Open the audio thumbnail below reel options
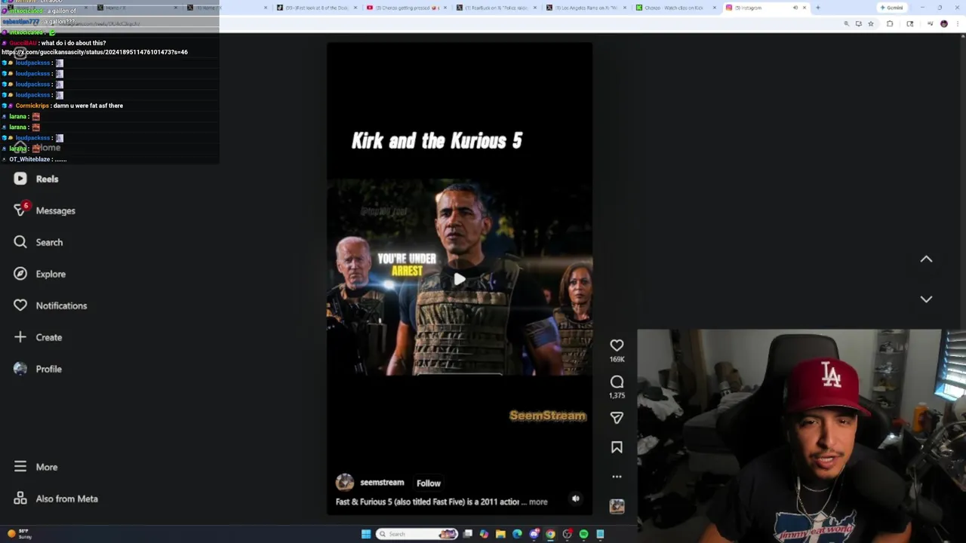Image resolution: width=966 pixels, height=543 pixels. click(617, 506)
